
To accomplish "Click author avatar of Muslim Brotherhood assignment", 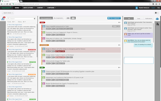I will click(x=44, y=83).
